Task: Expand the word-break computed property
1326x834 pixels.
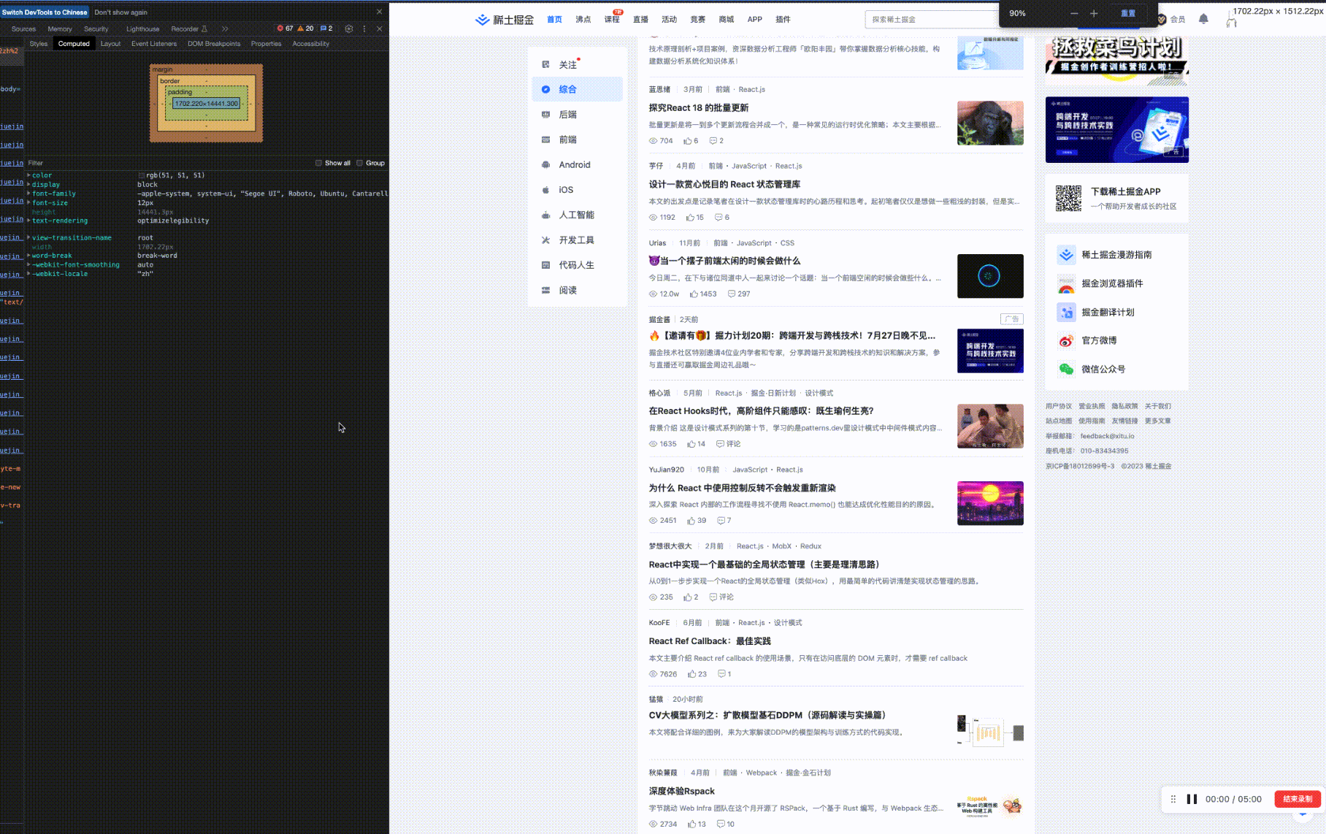Action: pyautogui.click(x=28, y=256)
